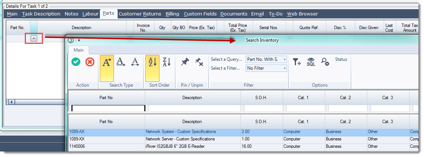Click the 'Quote Ref.' column header
This screenshot has height=157, width=424.
click(309, 28)
